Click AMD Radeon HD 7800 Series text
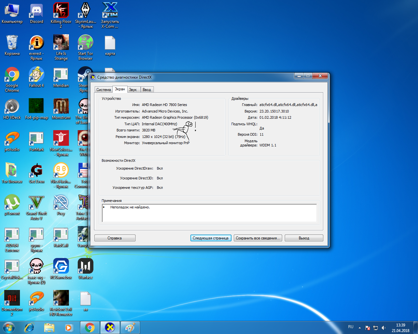Image resolution: width=418 pixels, height=334 pixels. [165, 105]
